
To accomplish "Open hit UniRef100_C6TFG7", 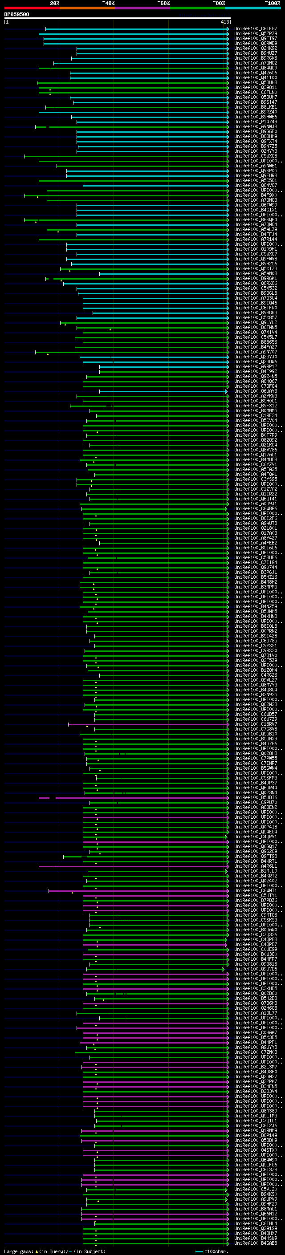I will tap(255, 29).
